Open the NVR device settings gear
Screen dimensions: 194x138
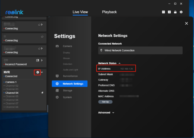tap(38, 72)
